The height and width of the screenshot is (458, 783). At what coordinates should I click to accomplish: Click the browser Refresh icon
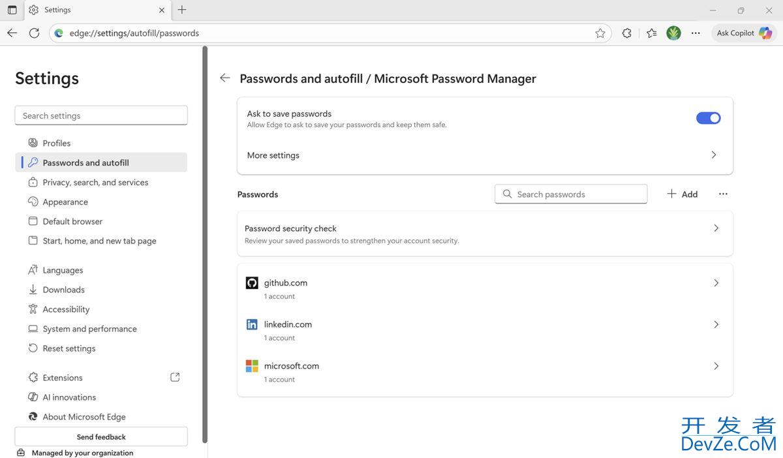(34, 33)
